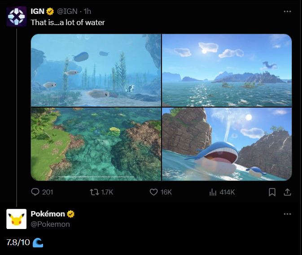Repost the IGN tweet via retweet icon
302x255 pixels.
[94, 192]
